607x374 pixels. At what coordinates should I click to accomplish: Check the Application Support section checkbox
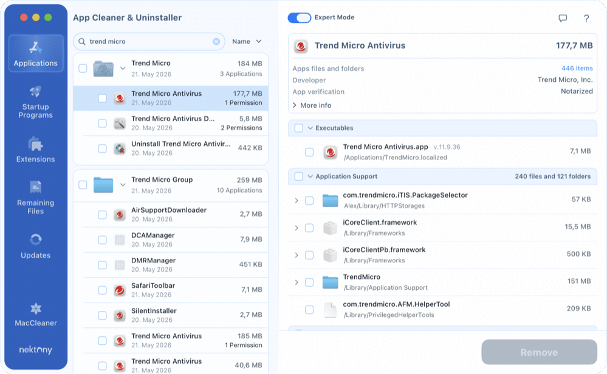(298, 176)
